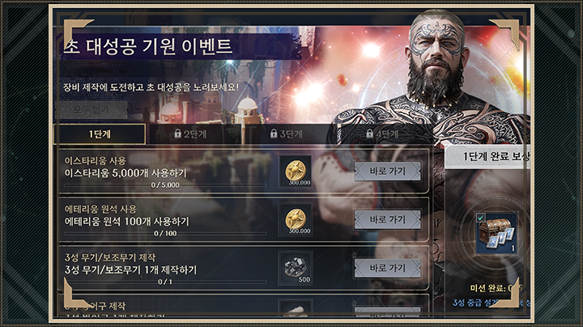Viewport: 583px width, 327px height.
Task: Click the 1단계 완료 보상 header
Action: click(487, 157)
